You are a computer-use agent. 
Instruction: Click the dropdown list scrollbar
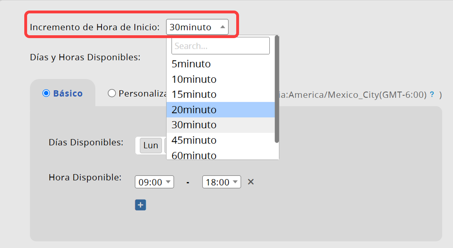point(277,89)
